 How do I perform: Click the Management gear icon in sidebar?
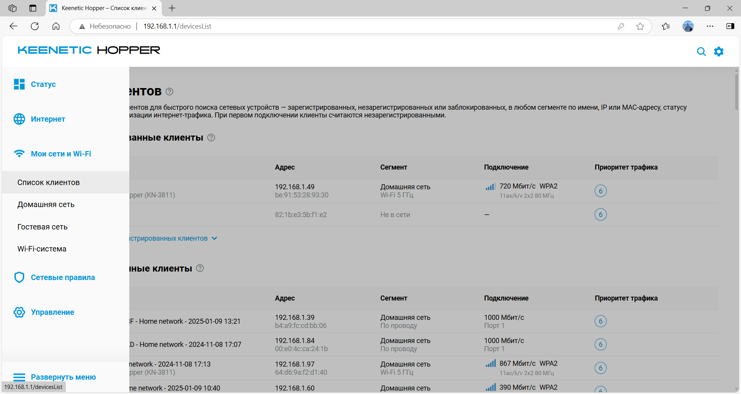(x=19, y=312)
